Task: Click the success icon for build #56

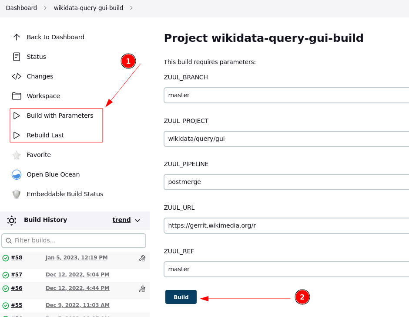Action: point(6,289)
